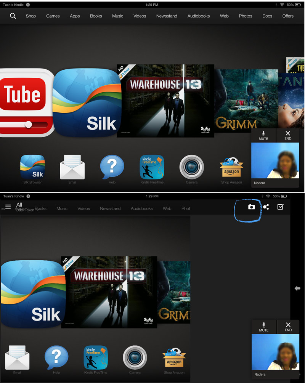Screen dimensions: 305x383
Task: Open the Help app in the lower screenshot
Action: pyautogui.click(x=56, y=357)
